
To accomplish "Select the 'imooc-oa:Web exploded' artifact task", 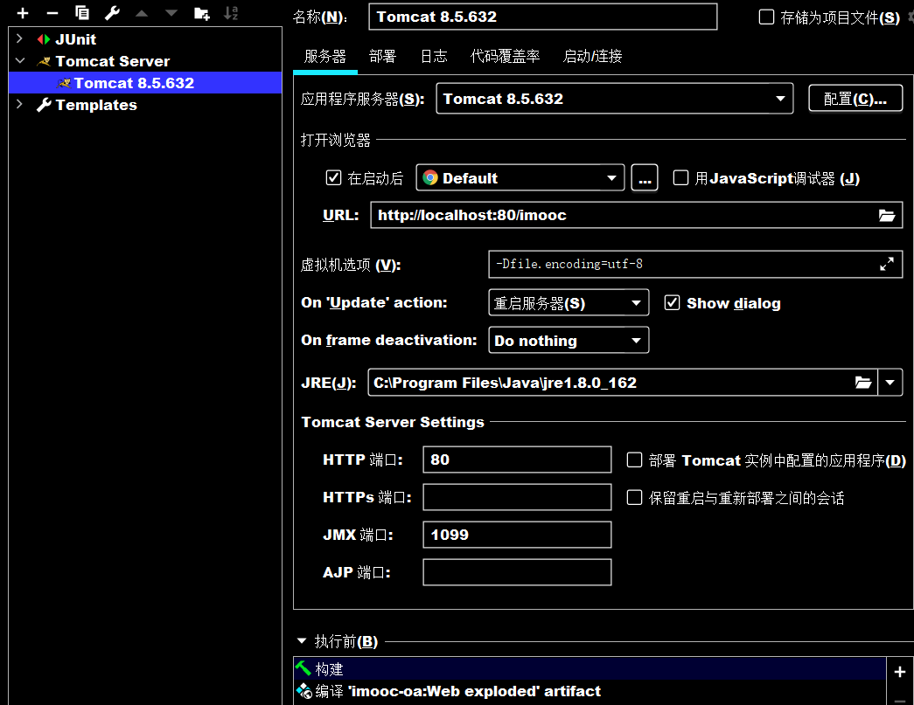I will (590, 691).
